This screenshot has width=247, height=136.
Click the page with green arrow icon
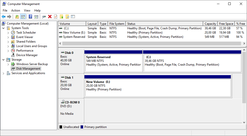click(62, 17)
